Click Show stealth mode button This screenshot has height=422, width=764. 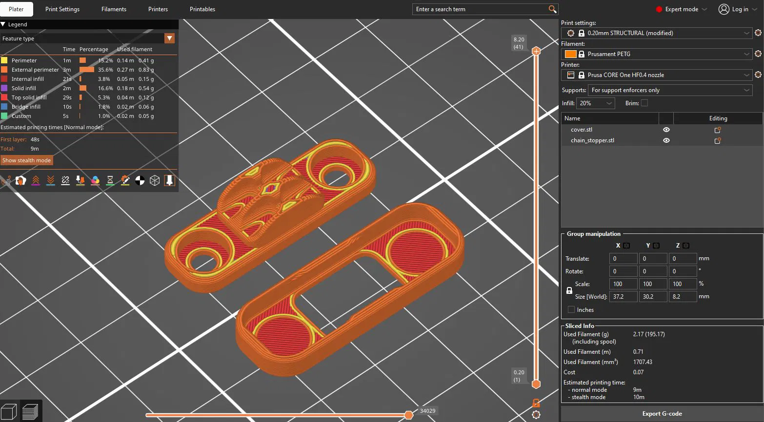coord(26,160)
